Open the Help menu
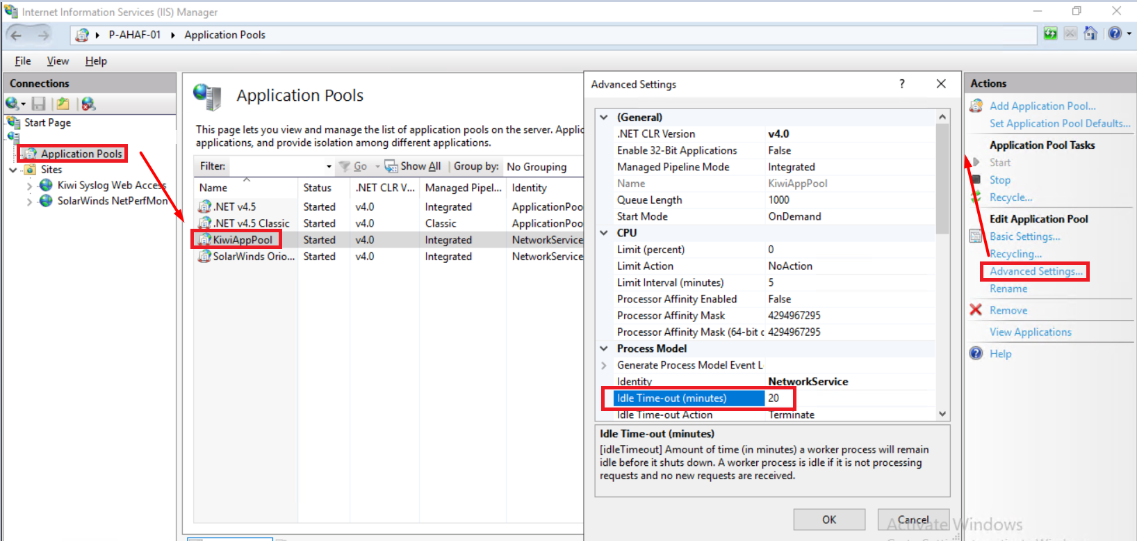Screen dimensions: 1137x541 pos(96,61)
